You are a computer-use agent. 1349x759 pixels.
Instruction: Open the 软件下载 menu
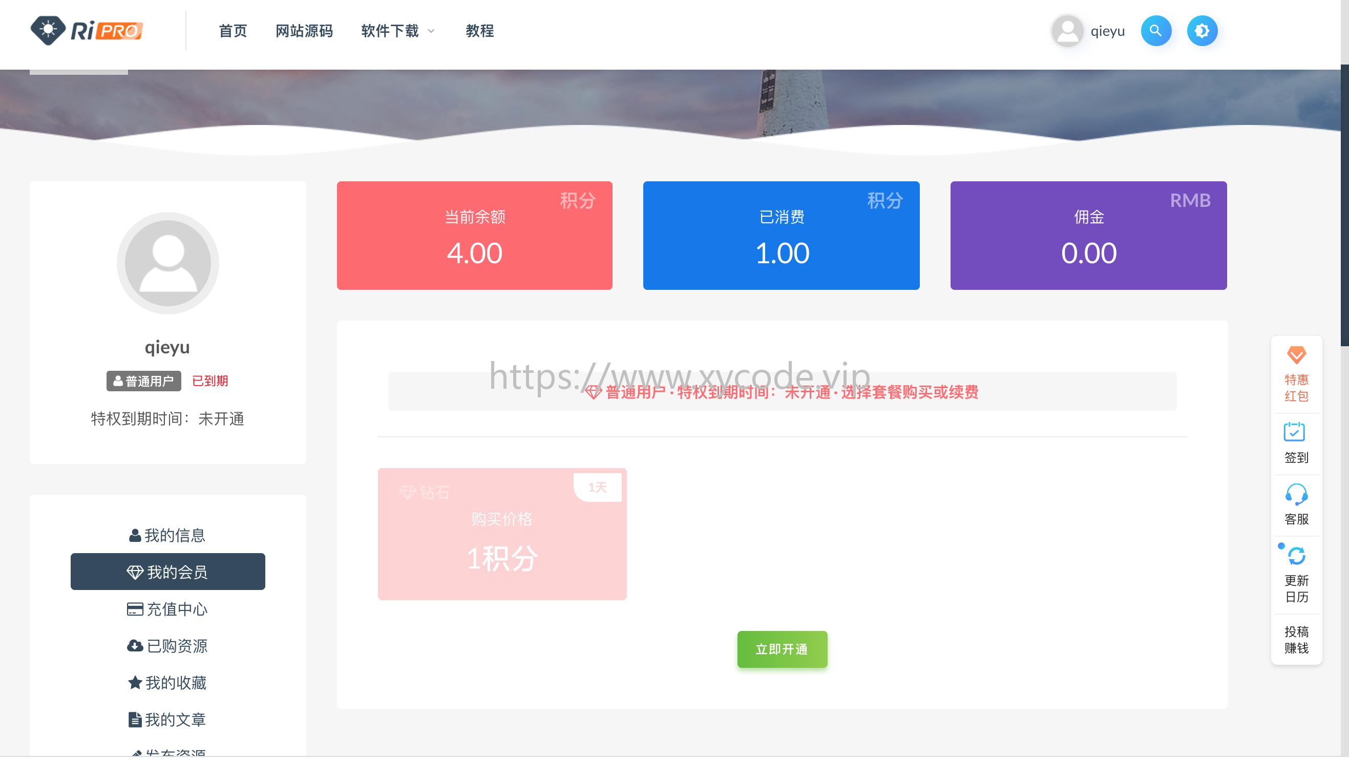[x=390, y=31]
